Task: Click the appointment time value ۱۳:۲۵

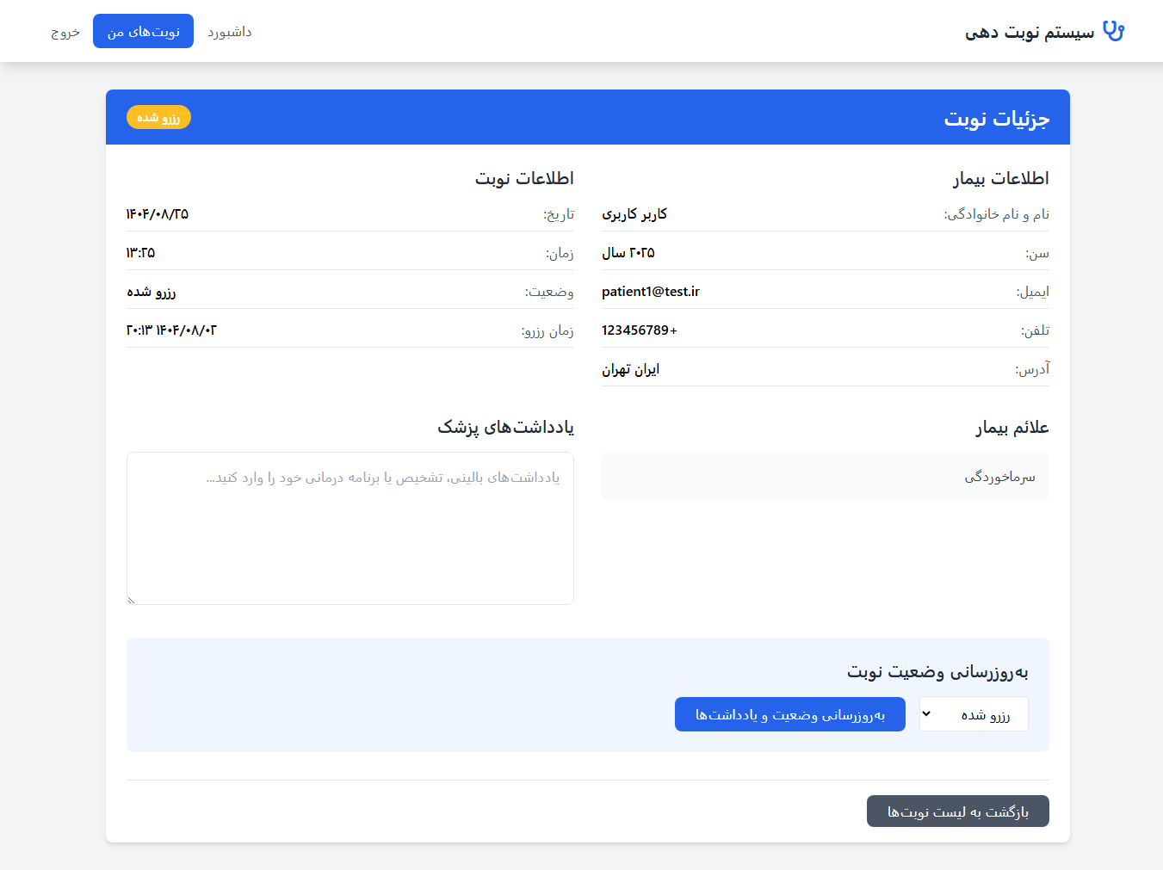Action: (x=141, y=253)
